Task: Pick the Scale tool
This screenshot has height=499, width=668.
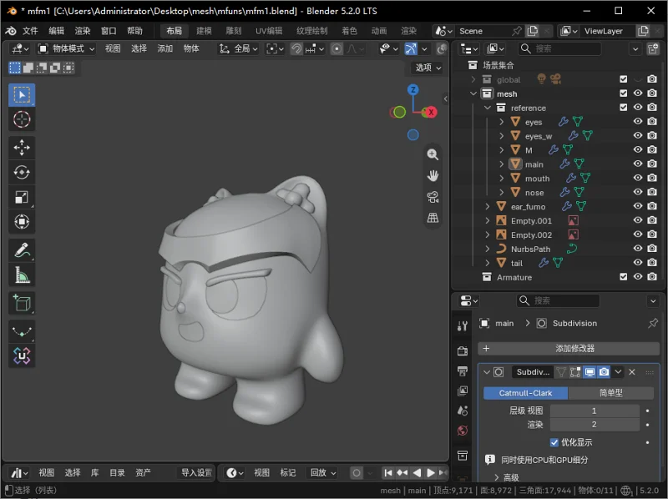Action: coord(22,197)
